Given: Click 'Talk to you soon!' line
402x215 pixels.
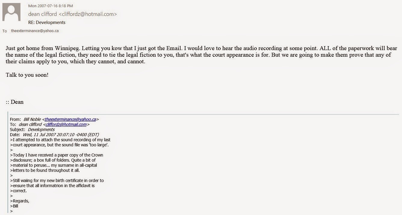Looking at the screenshot, I should (27, 75).
